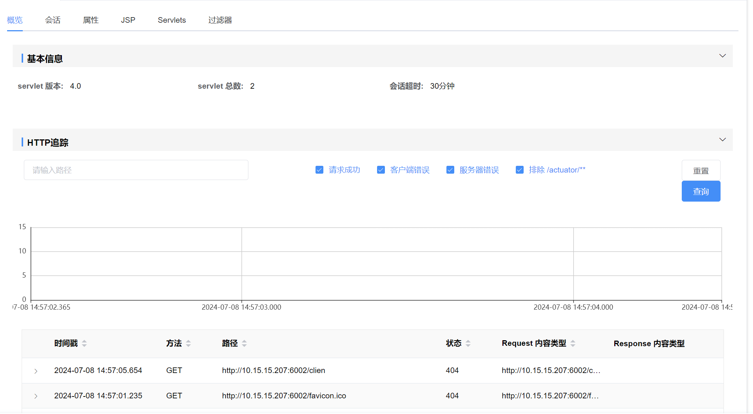Sort by Request 内容类型 column icon
Screen dimensions: 753x414
[x=573, y=343]
